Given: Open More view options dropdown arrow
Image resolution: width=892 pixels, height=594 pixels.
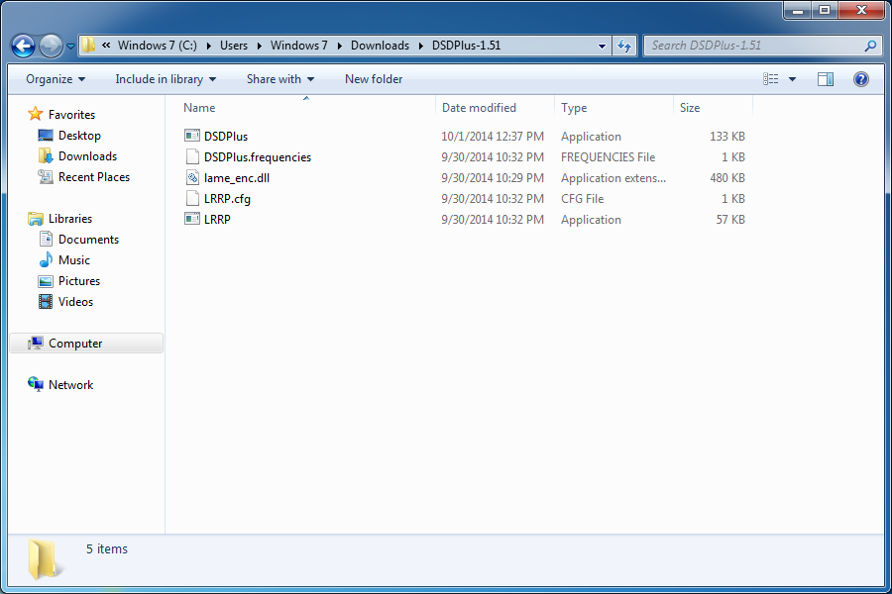Looking at the screenshot, I should pyautogui.click(x=792, y=79).
